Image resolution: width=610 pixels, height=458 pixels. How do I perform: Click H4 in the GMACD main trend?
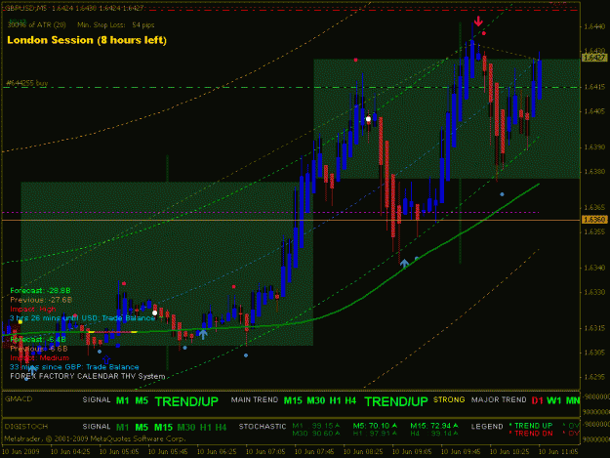click(350, 400)
